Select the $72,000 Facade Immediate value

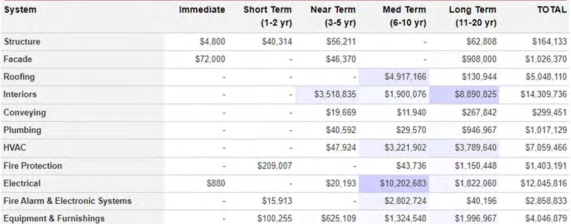click(210, 59)
